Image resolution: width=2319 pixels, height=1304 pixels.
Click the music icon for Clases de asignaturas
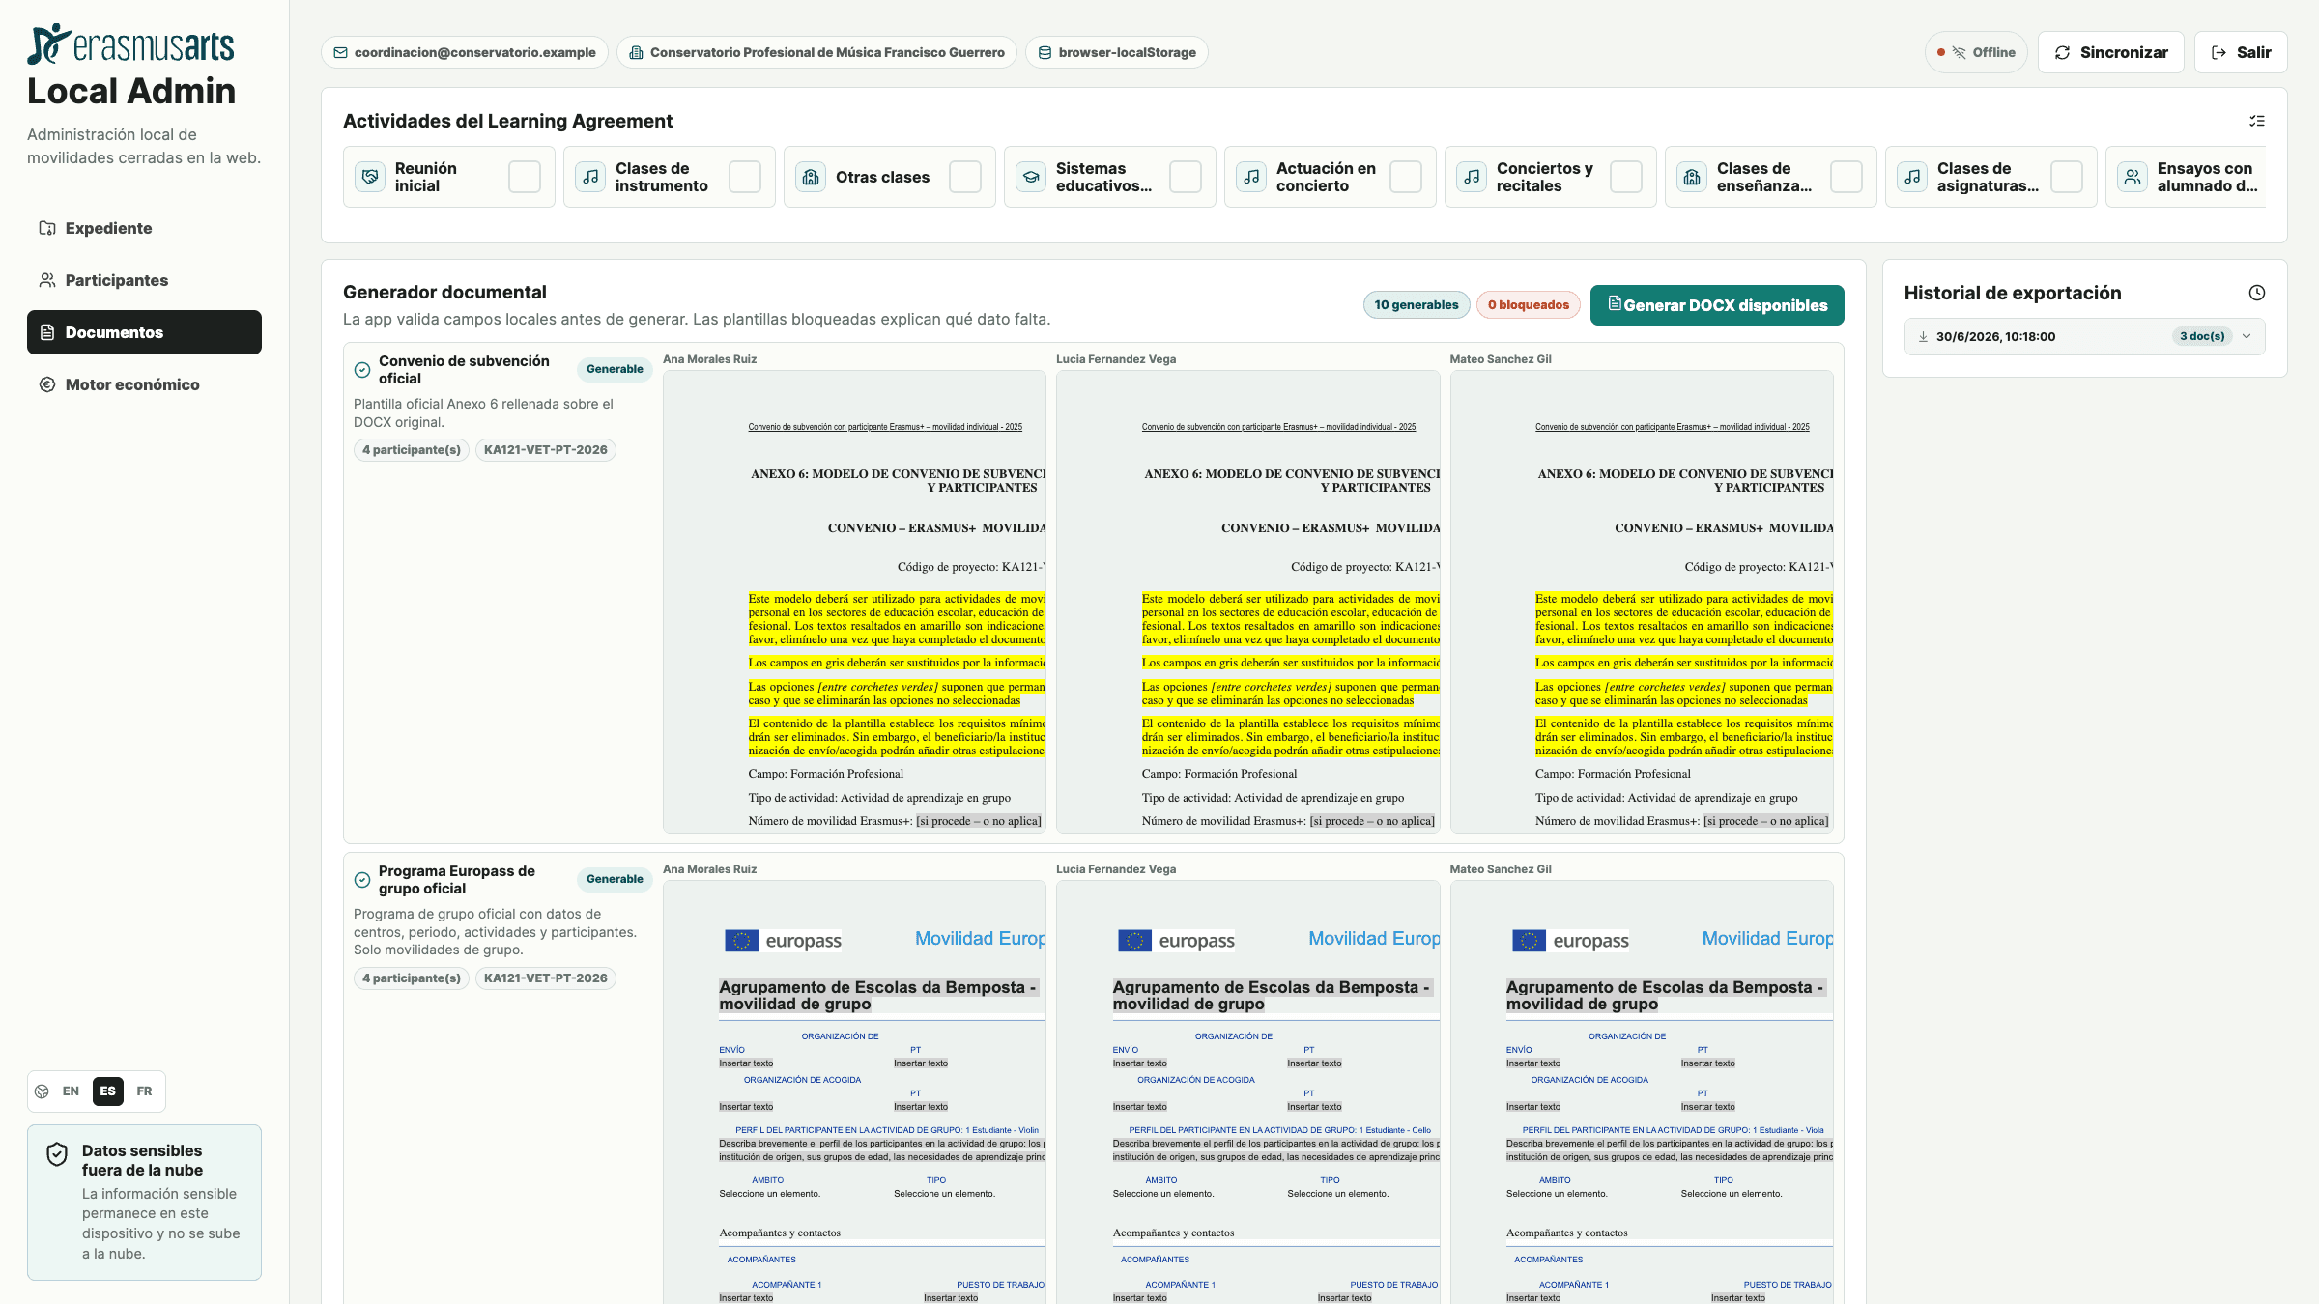click(x=1912, y=177)
